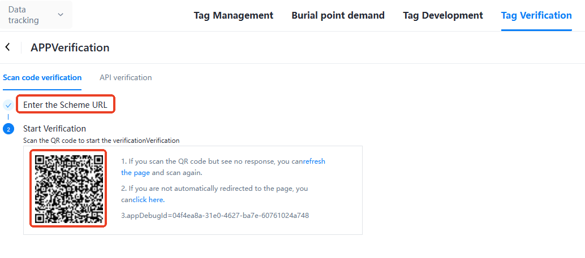The width and height of the screenshot is (585, 258).
Task: Follow the click here link
Action: tap(149, 200)
